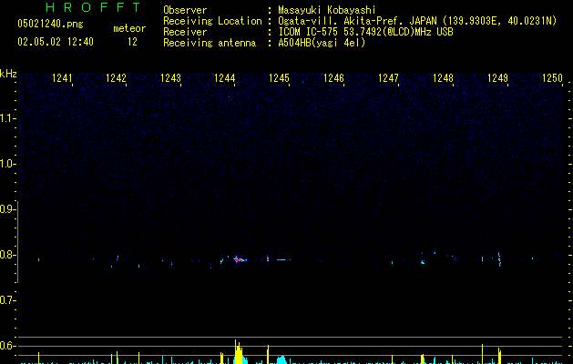573x364 pixels.
Task: Click the 0.7 kHz frequency label
Action: (x=7, y=300)
